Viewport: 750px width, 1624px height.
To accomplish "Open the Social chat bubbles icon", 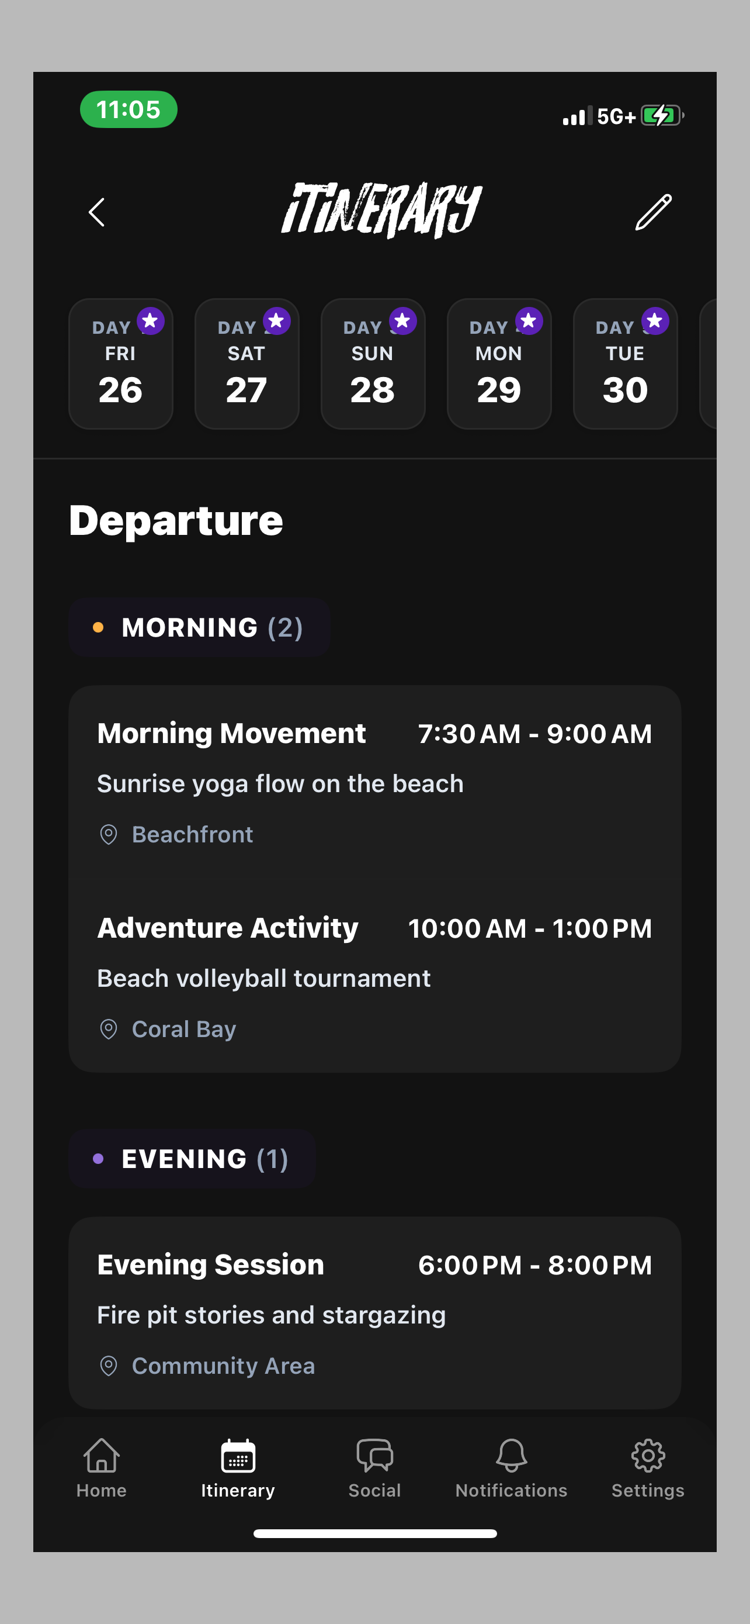I will [x=374, y=1455].
